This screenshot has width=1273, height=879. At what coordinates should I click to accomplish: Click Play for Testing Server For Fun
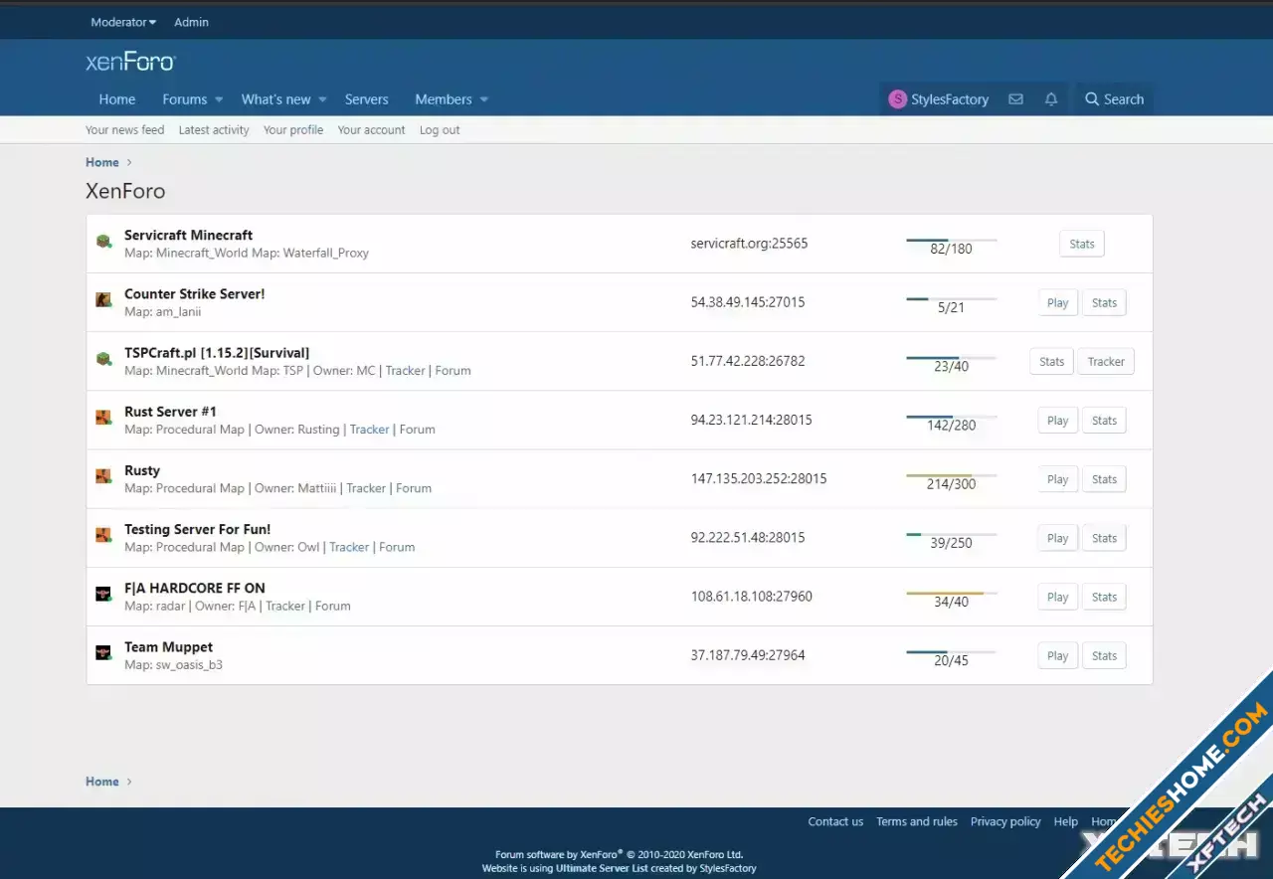point(1058,538)
